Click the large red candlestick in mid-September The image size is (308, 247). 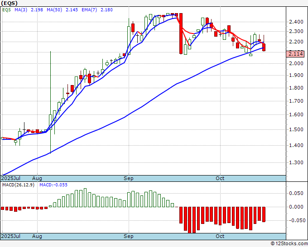click(x=181, y=33)
